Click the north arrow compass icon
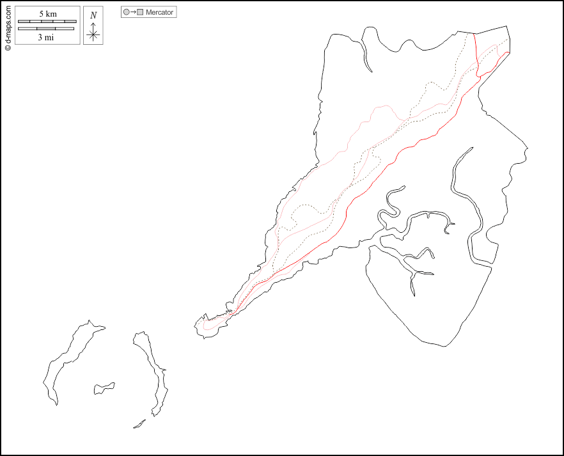The image size is (564, 456). 93,32
